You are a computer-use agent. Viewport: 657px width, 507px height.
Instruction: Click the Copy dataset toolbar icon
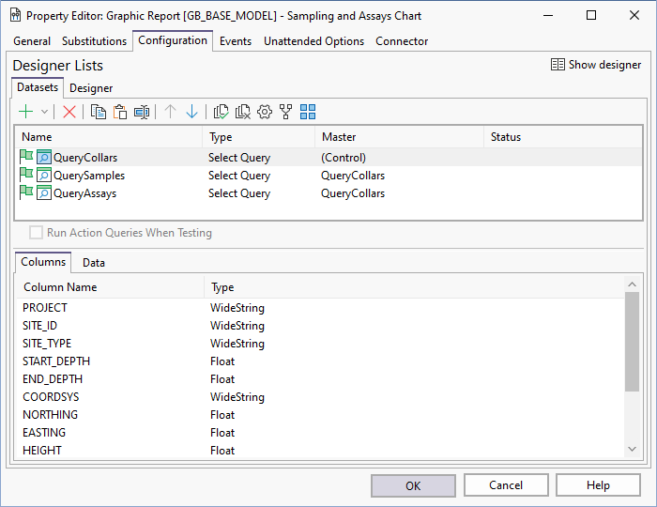[x=99, y=112]
